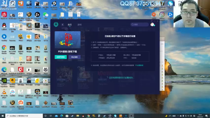Select subnet mask value 255.255.0.0

tap(111, 58)
